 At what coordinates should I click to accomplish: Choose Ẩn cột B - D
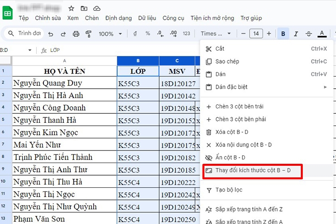point(267,158)
